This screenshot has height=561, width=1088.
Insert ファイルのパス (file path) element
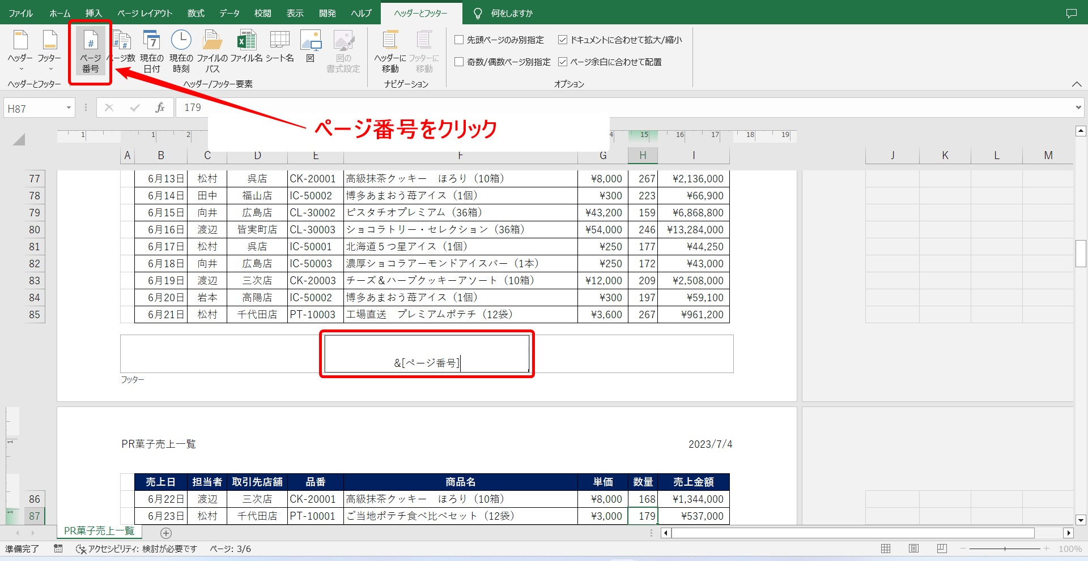pyautogui.click(x=212, y=51)
